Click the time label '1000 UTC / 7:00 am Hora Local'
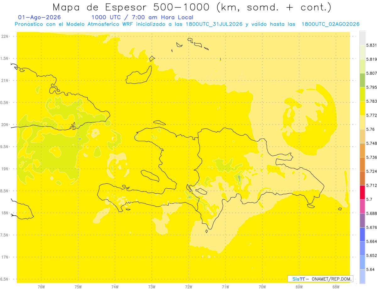 click(x=142, y=17)
